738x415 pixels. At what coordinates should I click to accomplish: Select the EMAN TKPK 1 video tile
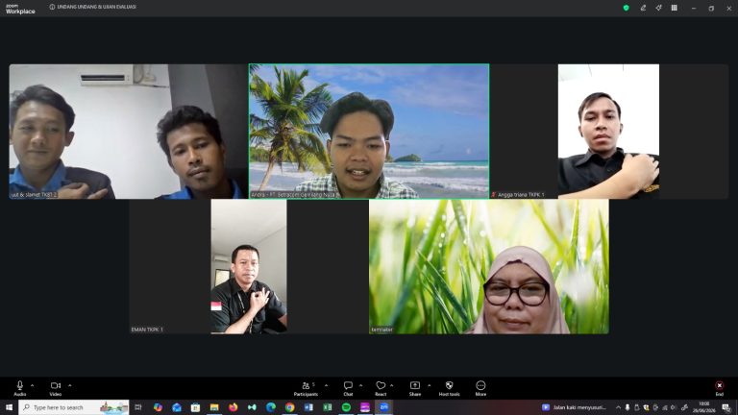pos(249,266)
